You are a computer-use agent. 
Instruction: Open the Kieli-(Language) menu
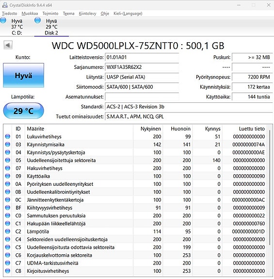tap(128, 14)
